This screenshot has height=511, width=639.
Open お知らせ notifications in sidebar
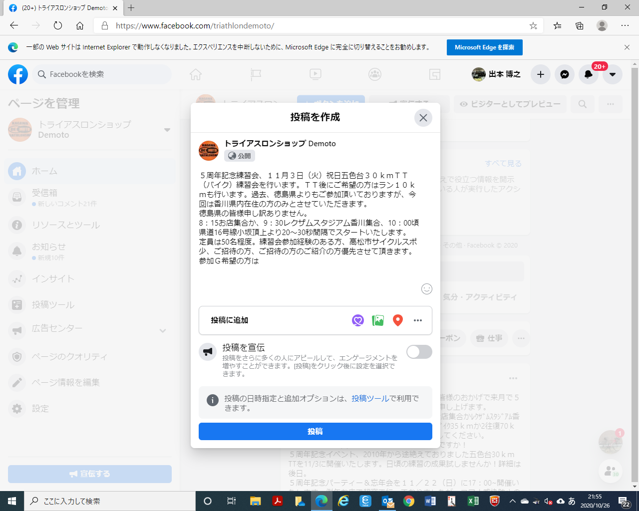point(90,252)
